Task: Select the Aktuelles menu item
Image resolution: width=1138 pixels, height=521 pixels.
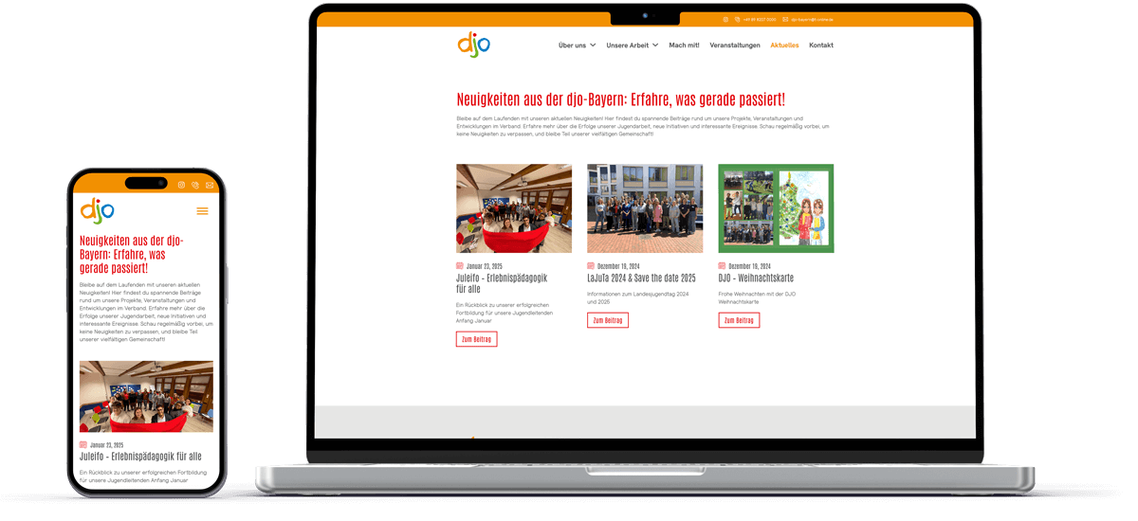Action: pos(784,45)
